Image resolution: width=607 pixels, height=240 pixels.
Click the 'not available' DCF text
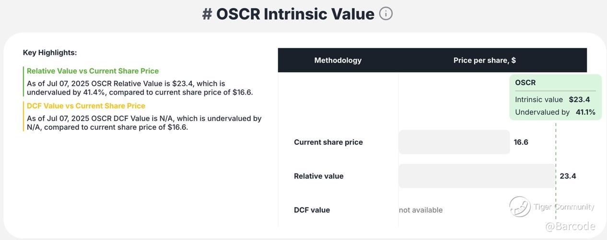[x=421, y=210]
